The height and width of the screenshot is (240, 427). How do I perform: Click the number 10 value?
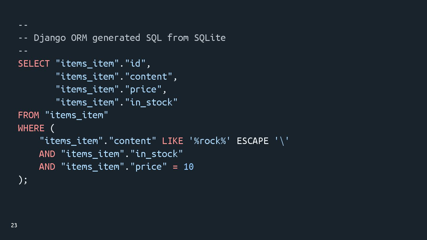pos(189,167)
